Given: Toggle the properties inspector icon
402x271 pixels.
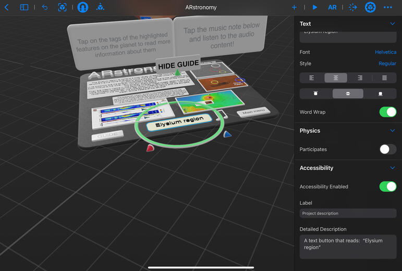Looking at the screenshot, I should point(370,7).
